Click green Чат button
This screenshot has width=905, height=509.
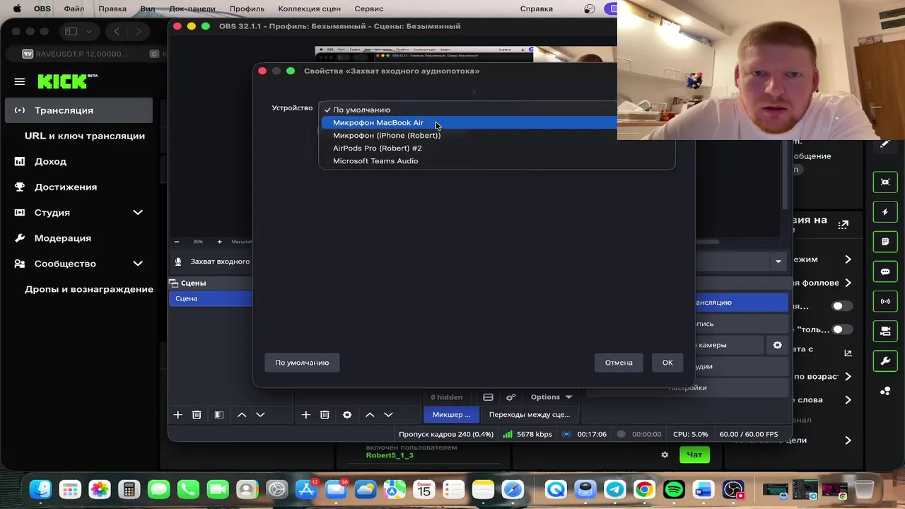(x=694, y=455)
